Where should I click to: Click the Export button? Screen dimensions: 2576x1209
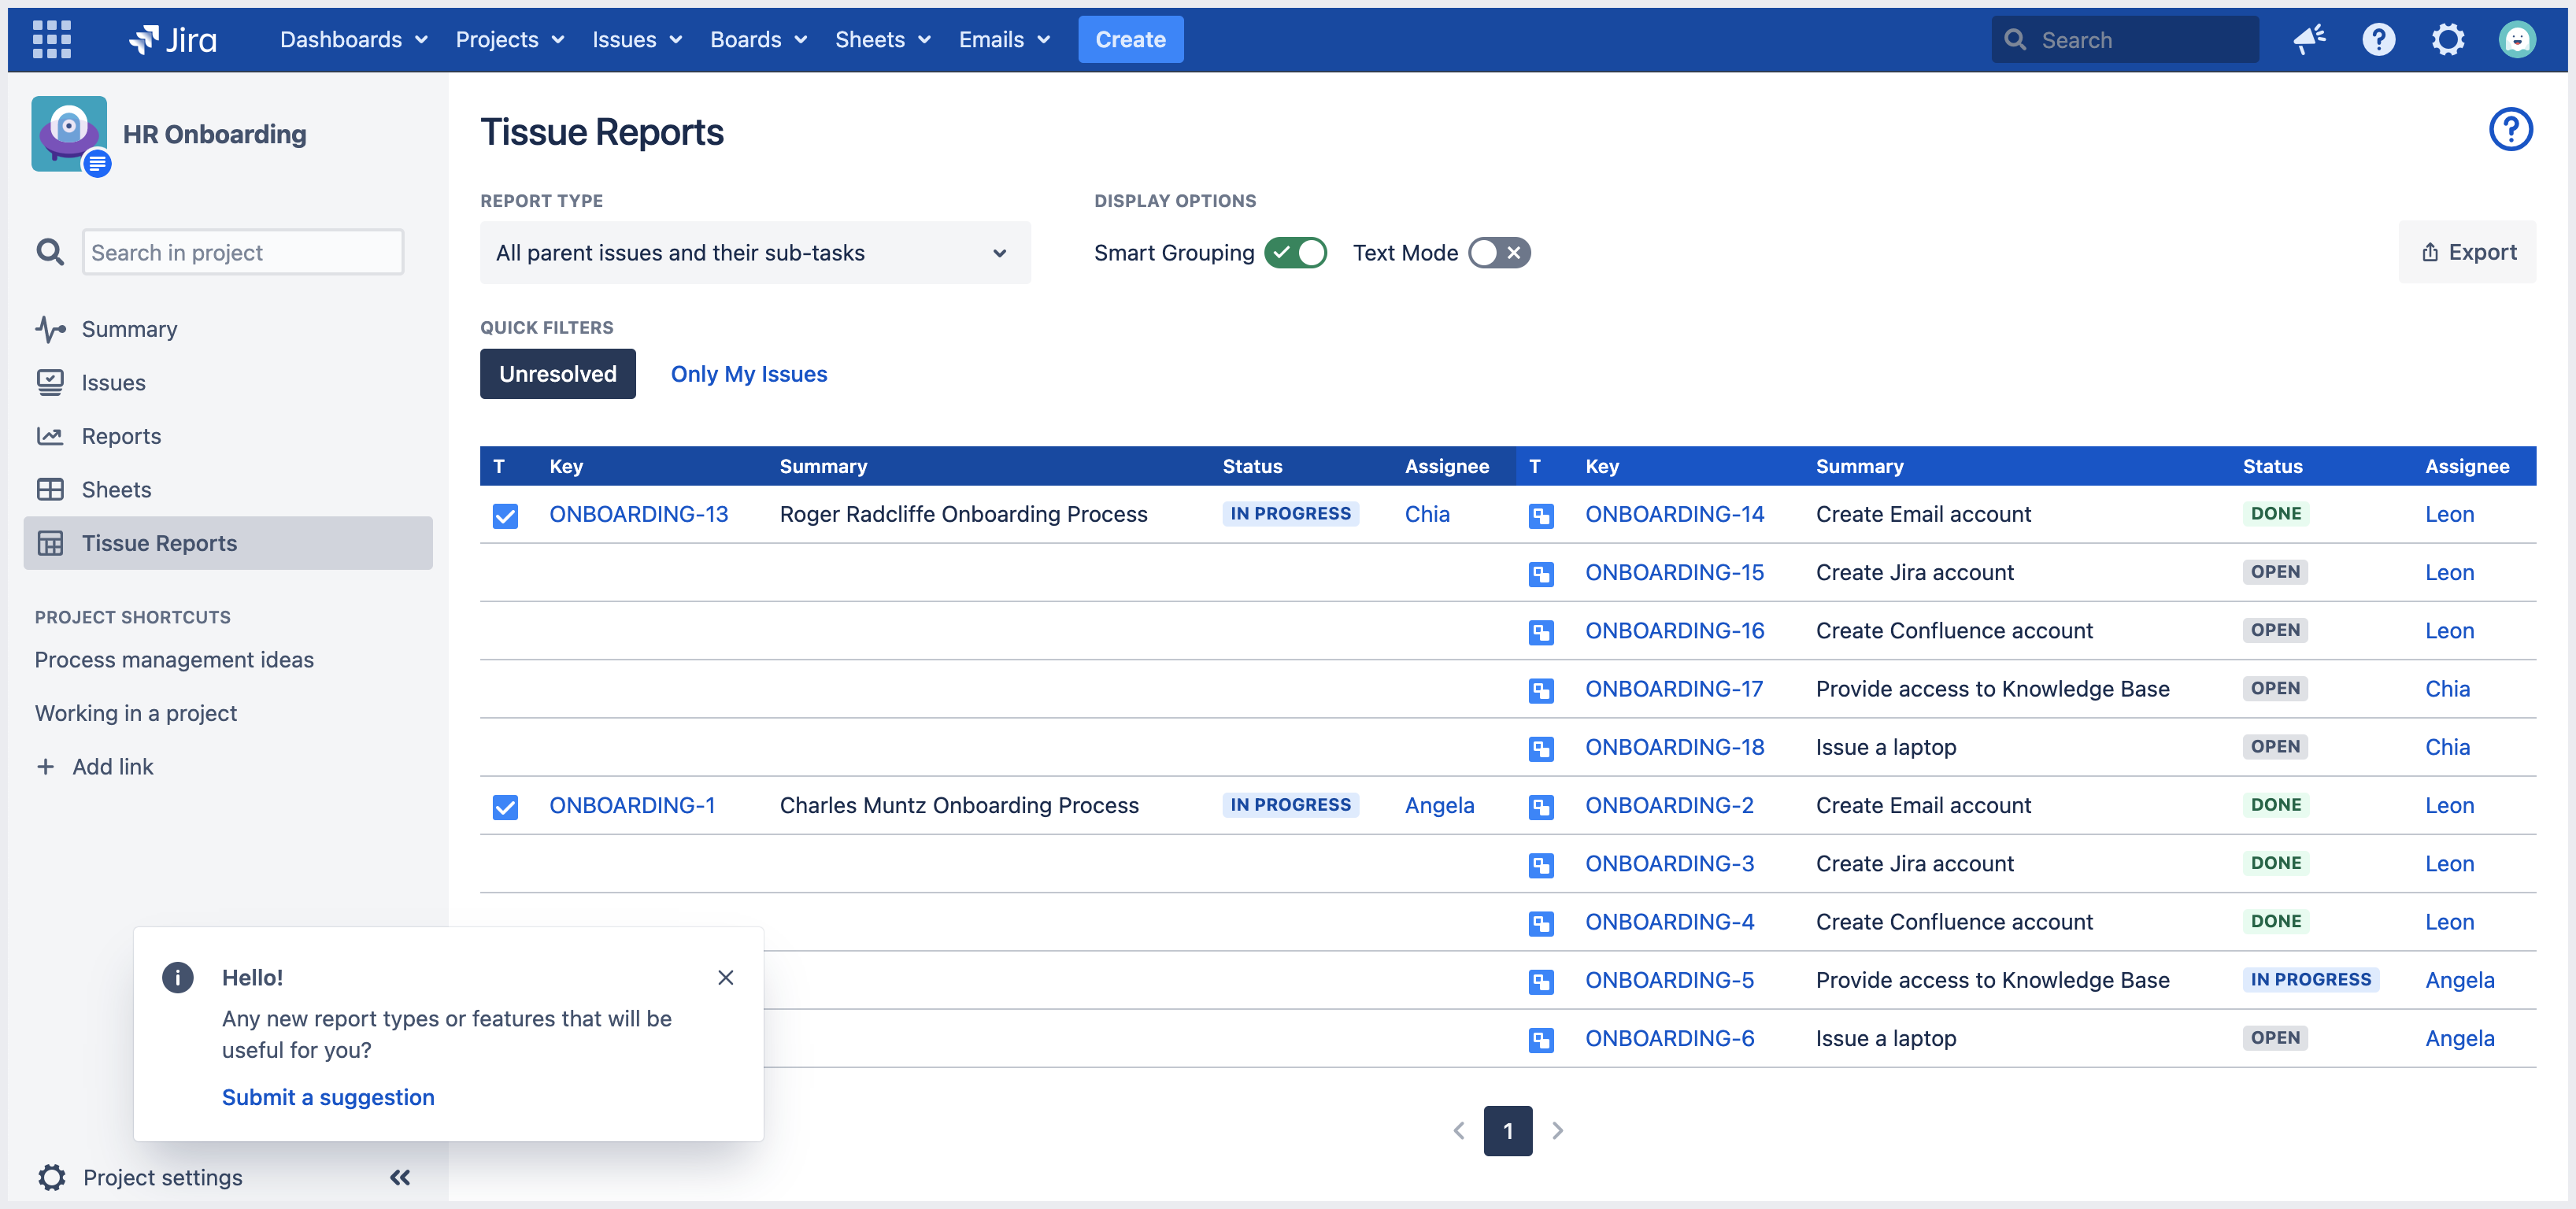tap(2467, 252)
